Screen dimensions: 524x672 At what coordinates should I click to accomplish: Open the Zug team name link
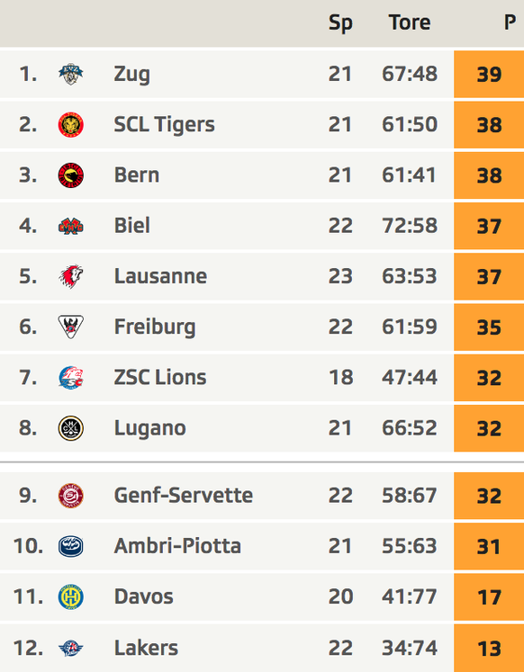coord(132,75)
